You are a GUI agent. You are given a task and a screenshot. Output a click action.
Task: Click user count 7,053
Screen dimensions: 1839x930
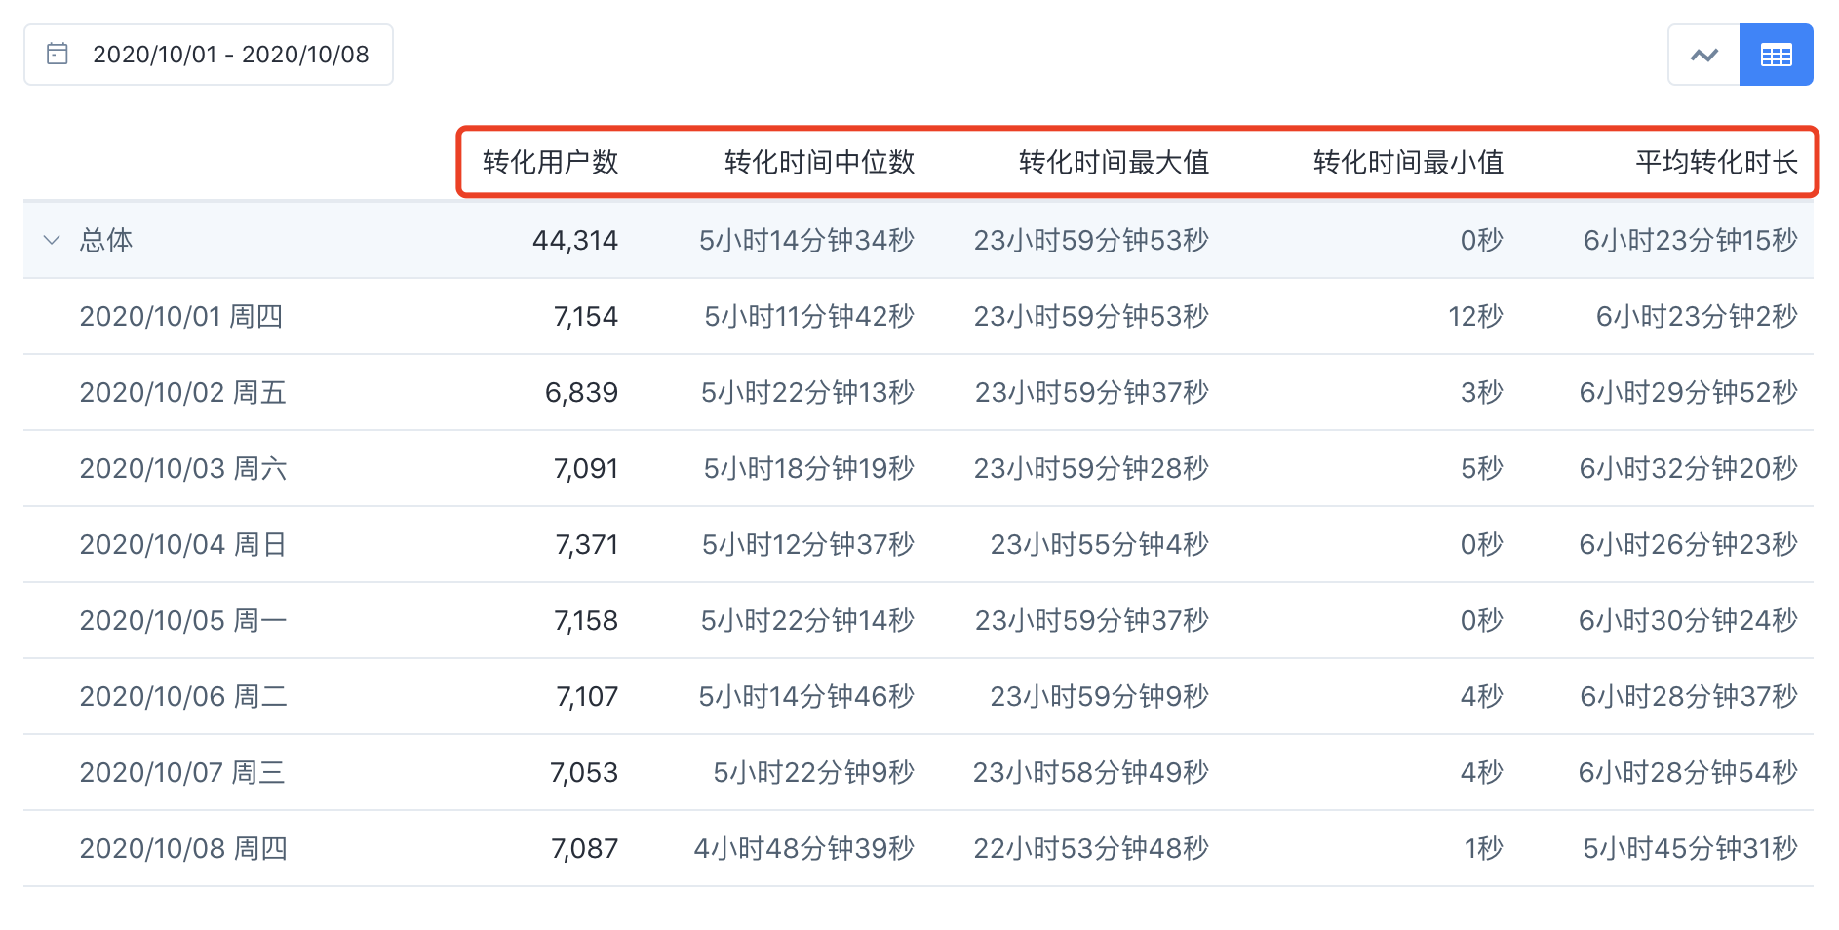(x=584, y=772)
